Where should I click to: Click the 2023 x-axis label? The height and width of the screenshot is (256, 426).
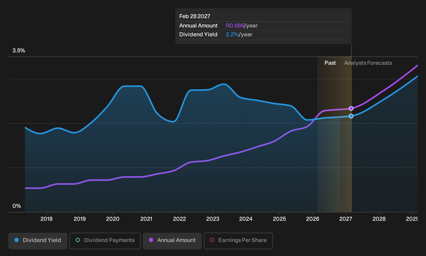pyautogui.click(x=213, y=219)
